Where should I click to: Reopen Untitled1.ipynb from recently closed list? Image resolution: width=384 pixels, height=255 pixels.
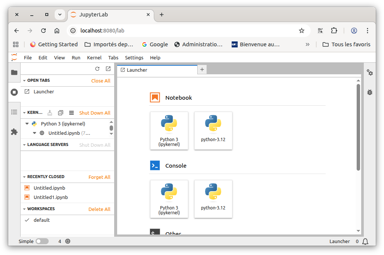51,197
